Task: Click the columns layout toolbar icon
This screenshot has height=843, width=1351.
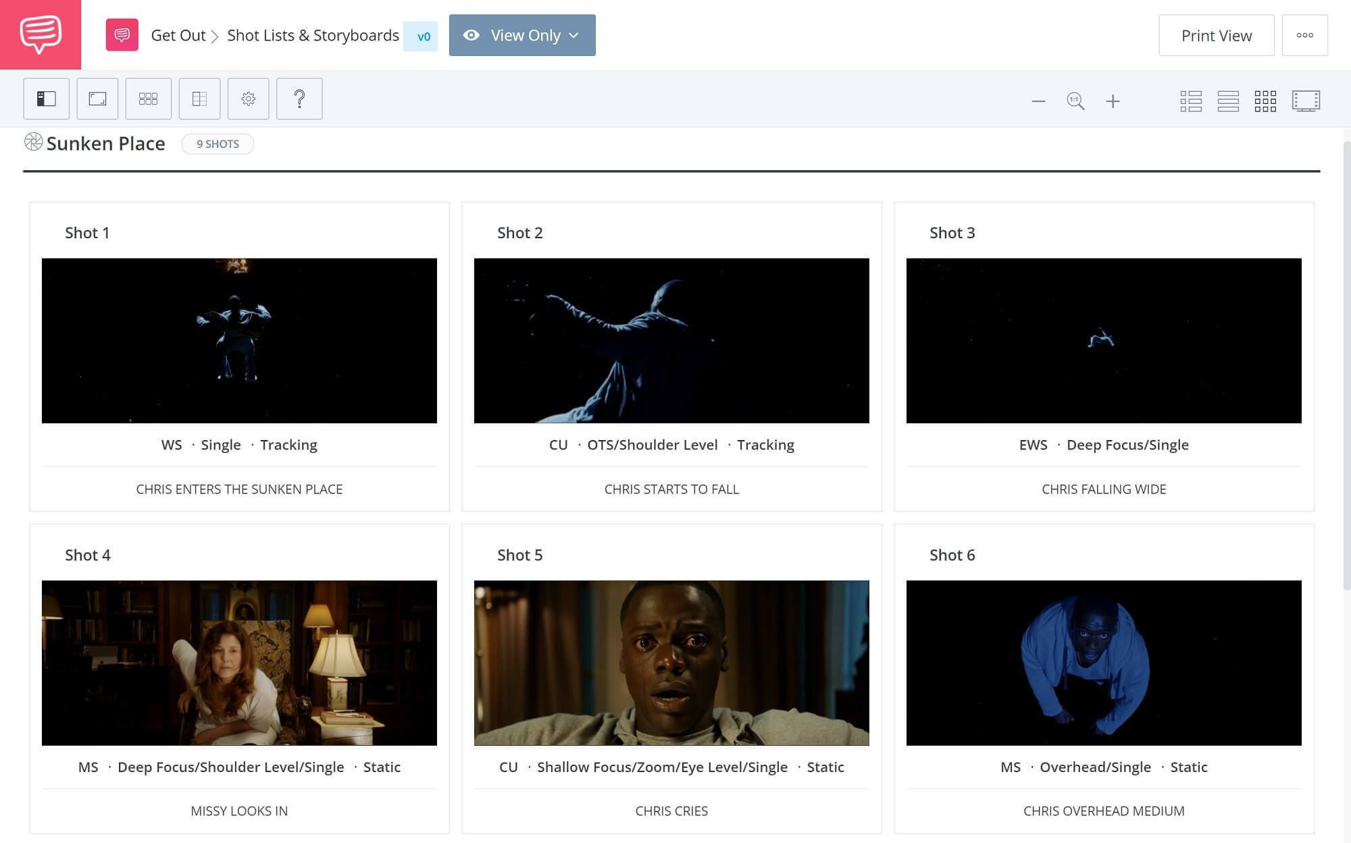Action: (199, 99)
